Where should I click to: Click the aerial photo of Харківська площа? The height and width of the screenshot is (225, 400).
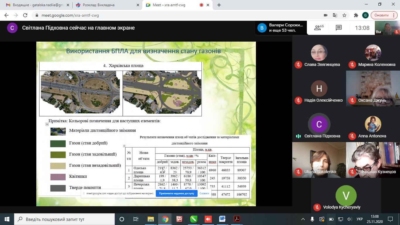pos(80,92)
